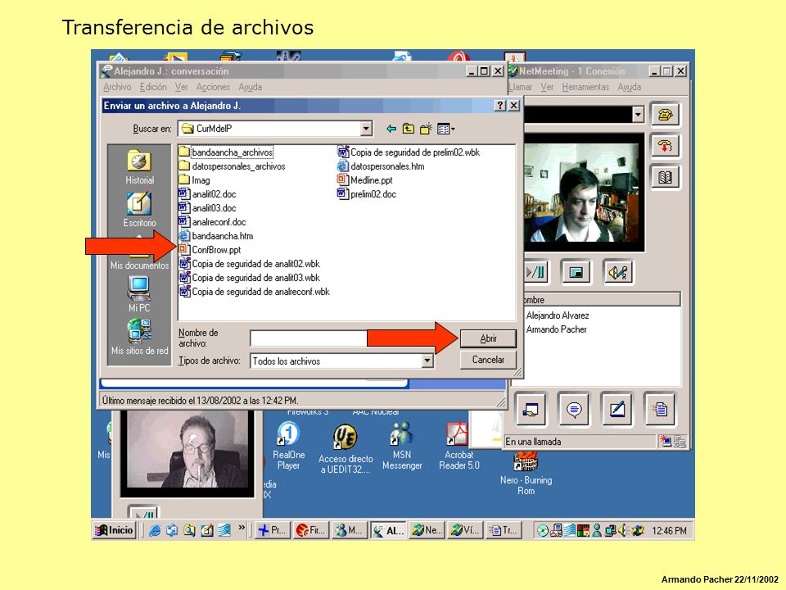Switch to the Tr... taskbar button
The height and width of the screenshot is (590, 786).
[x=503, y=530]
